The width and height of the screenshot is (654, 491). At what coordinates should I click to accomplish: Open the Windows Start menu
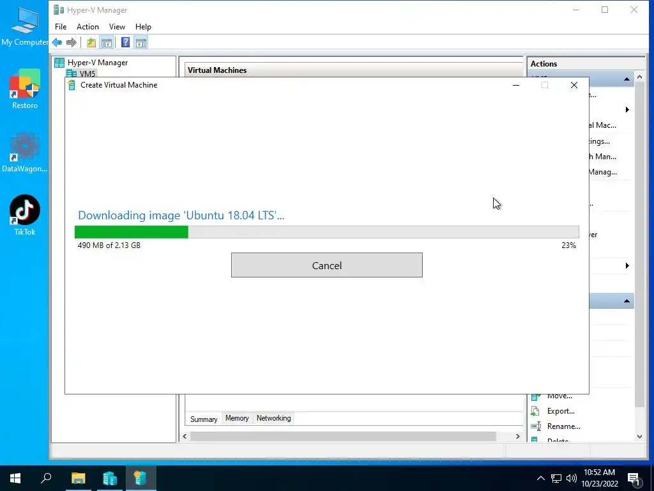tap(15, 478)
